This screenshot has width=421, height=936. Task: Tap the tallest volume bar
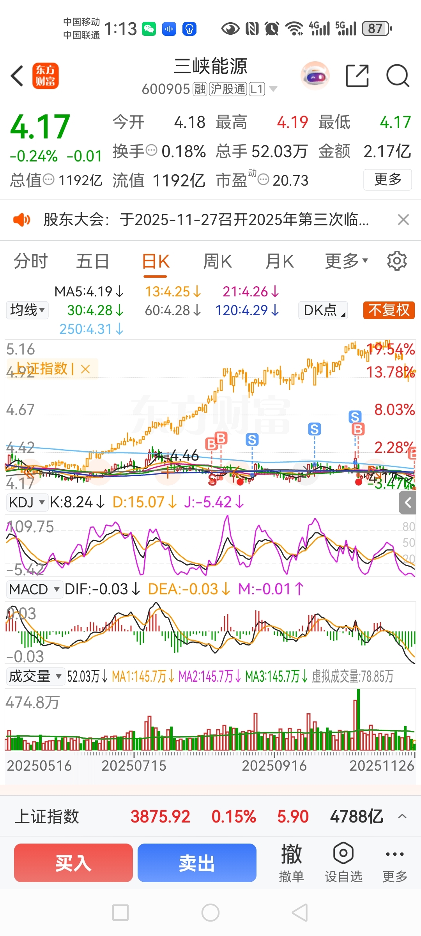pyautogui.click(x=358, y=720)
